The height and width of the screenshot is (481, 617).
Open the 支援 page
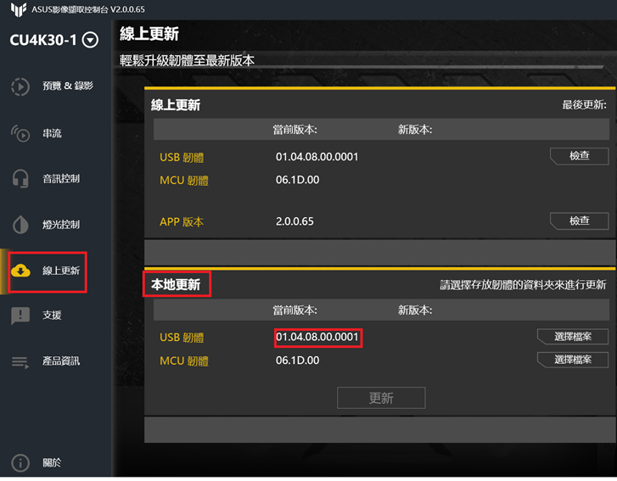[52, 315]
